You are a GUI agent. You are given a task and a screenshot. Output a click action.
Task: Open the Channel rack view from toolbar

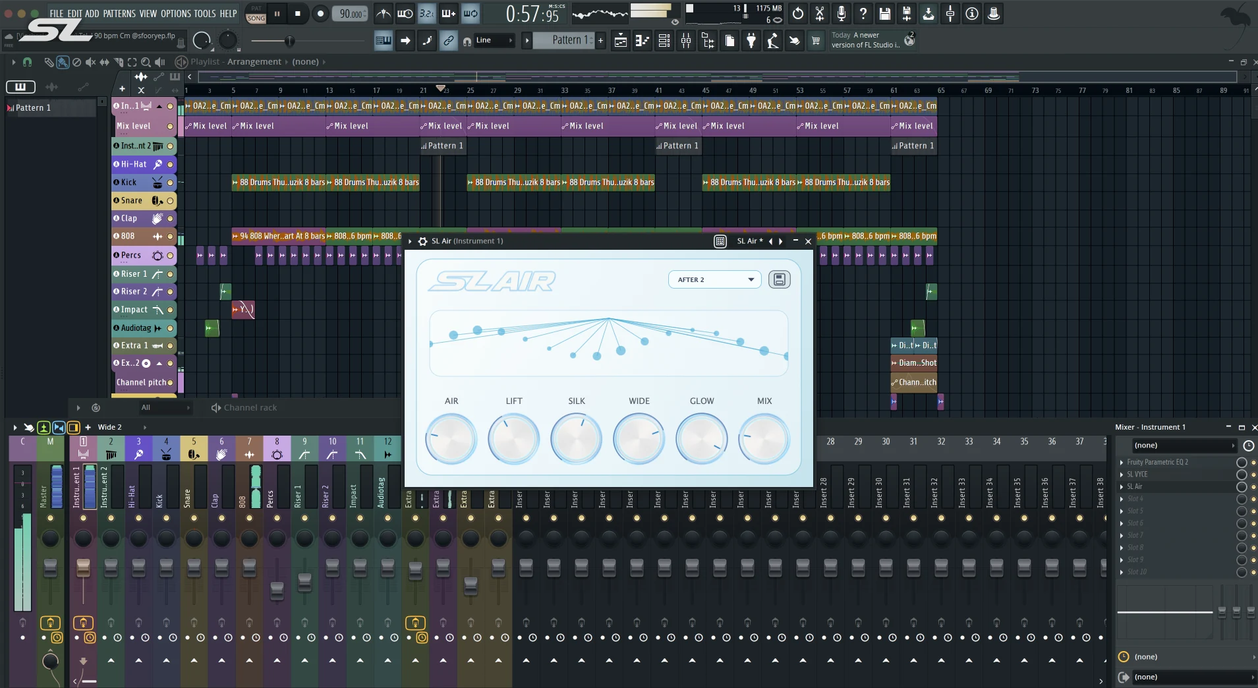664,41
